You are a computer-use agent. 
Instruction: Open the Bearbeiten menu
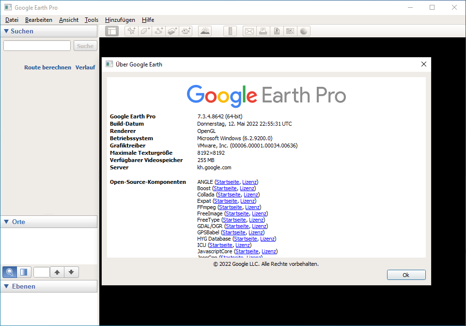pos(39,20)
